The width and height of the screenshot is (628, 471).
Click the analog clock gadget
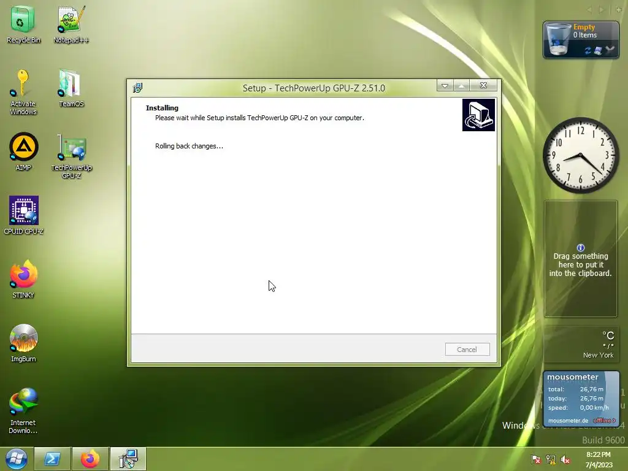[x=580, y=155]
